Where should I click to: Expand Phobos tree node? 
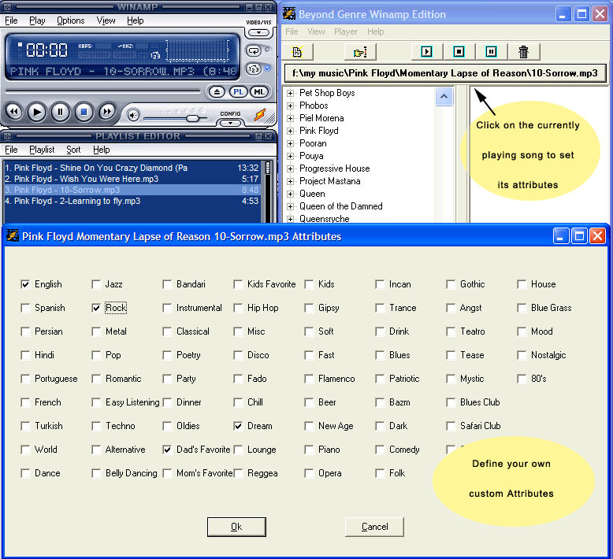point(290,106)
